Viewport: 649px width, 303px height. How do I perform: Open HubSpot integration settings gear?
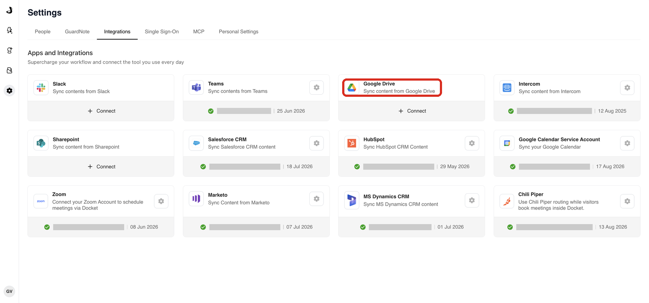[x=472, y=143]
